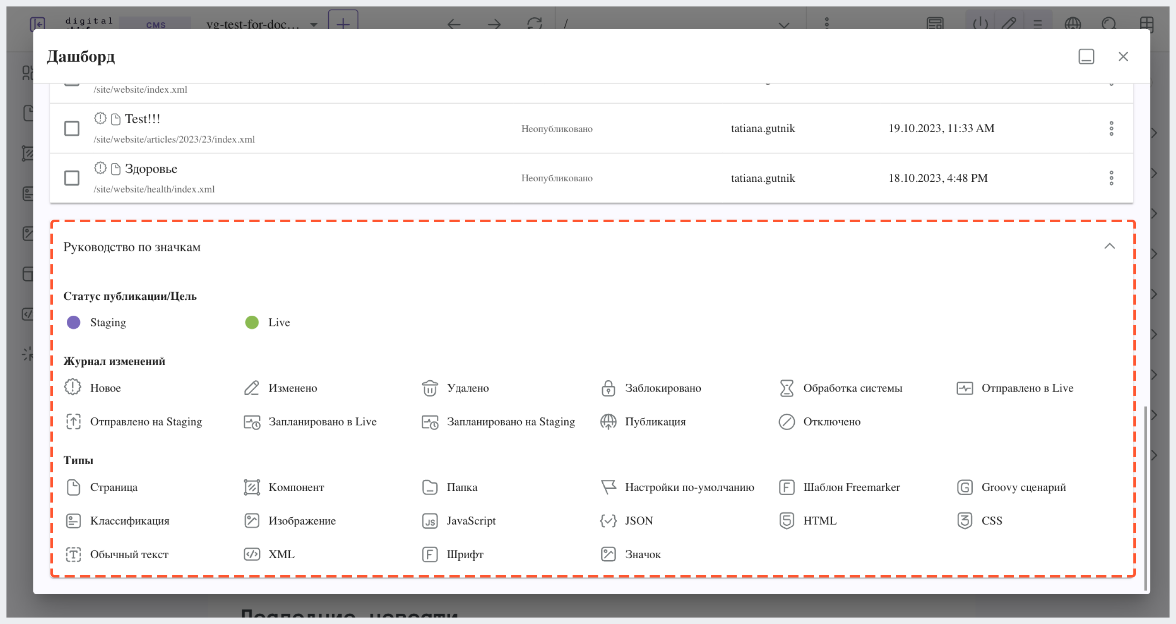Viewport: 1176px width, 624px height.
Task: Click Неопубликовано status in Здоровье row
Action: pos(557,178)
